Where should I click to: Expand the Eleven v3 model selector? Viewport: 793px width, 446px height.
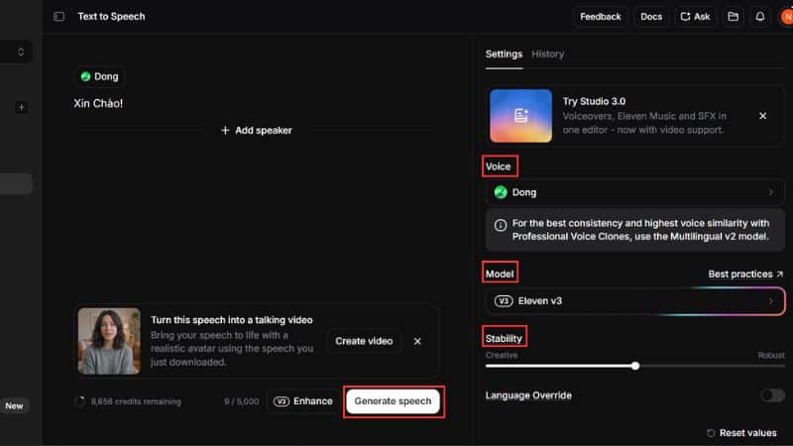click(x=634, y=301)
